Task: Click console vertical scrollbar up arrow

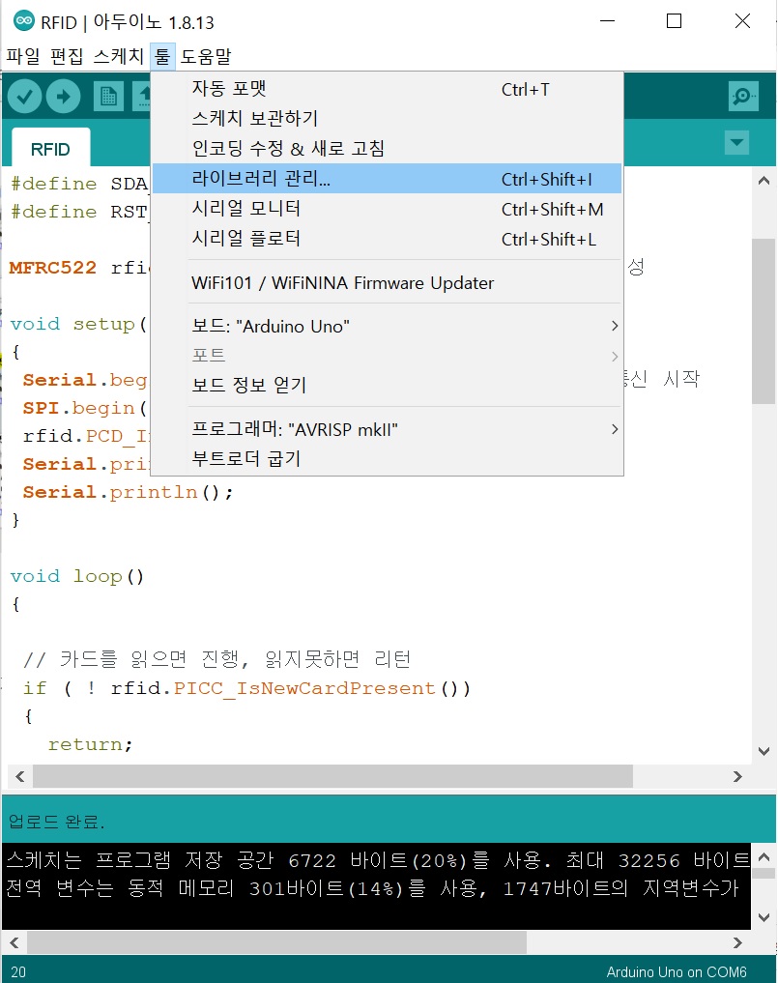Action: (764, 856)
